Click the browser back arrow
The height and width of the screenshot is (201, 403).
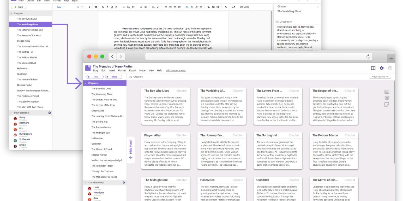point(113,57)
